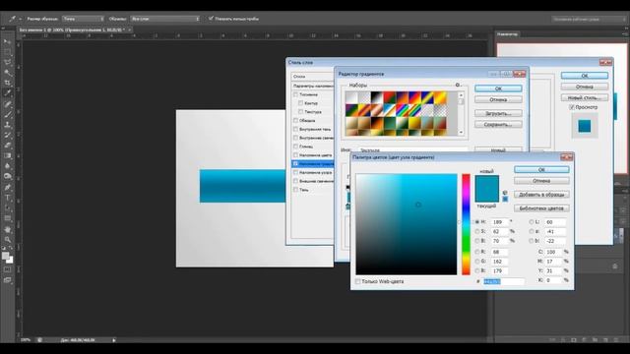
Task: Click Сохранить in Gradient Editor
Action: pyautogui.click(x=498, y=125)
